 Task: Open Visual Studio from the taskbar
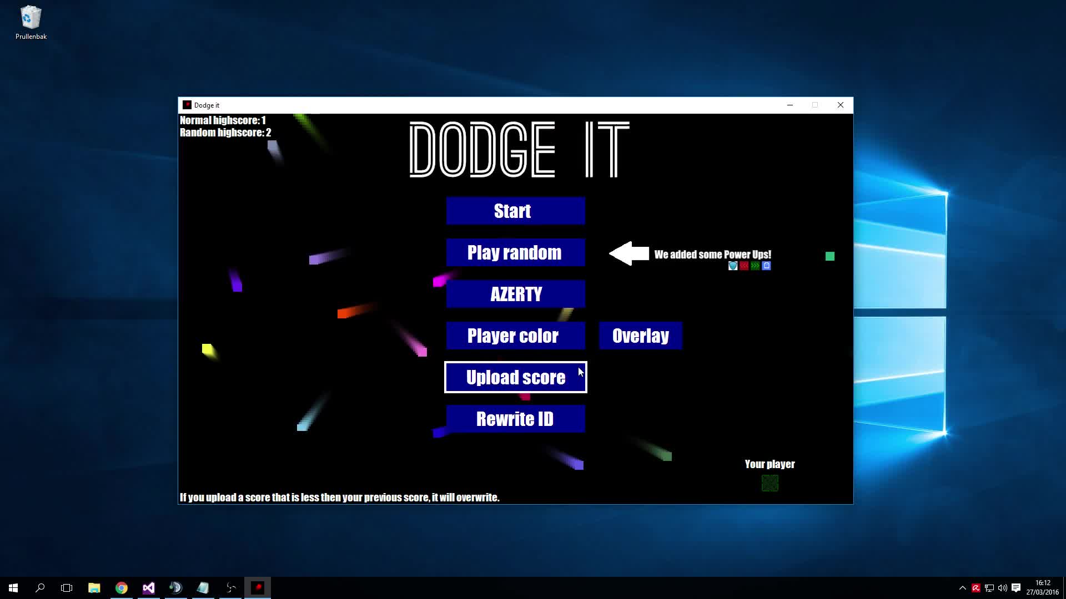point(148,587)
